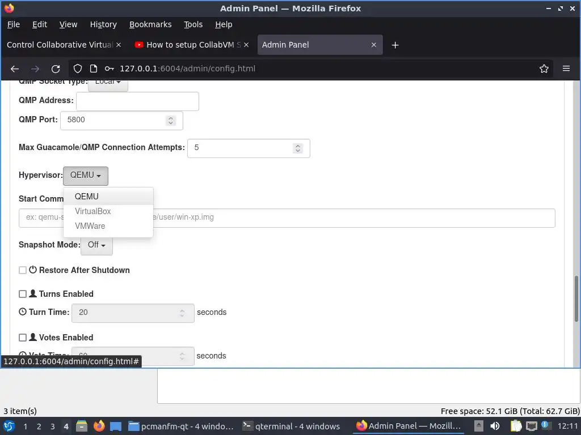Image resolution: width=581 pixels, height=435 pixels.
Task: Switch to qterminal taskbar window group
Action: click(x=291, y=427)
